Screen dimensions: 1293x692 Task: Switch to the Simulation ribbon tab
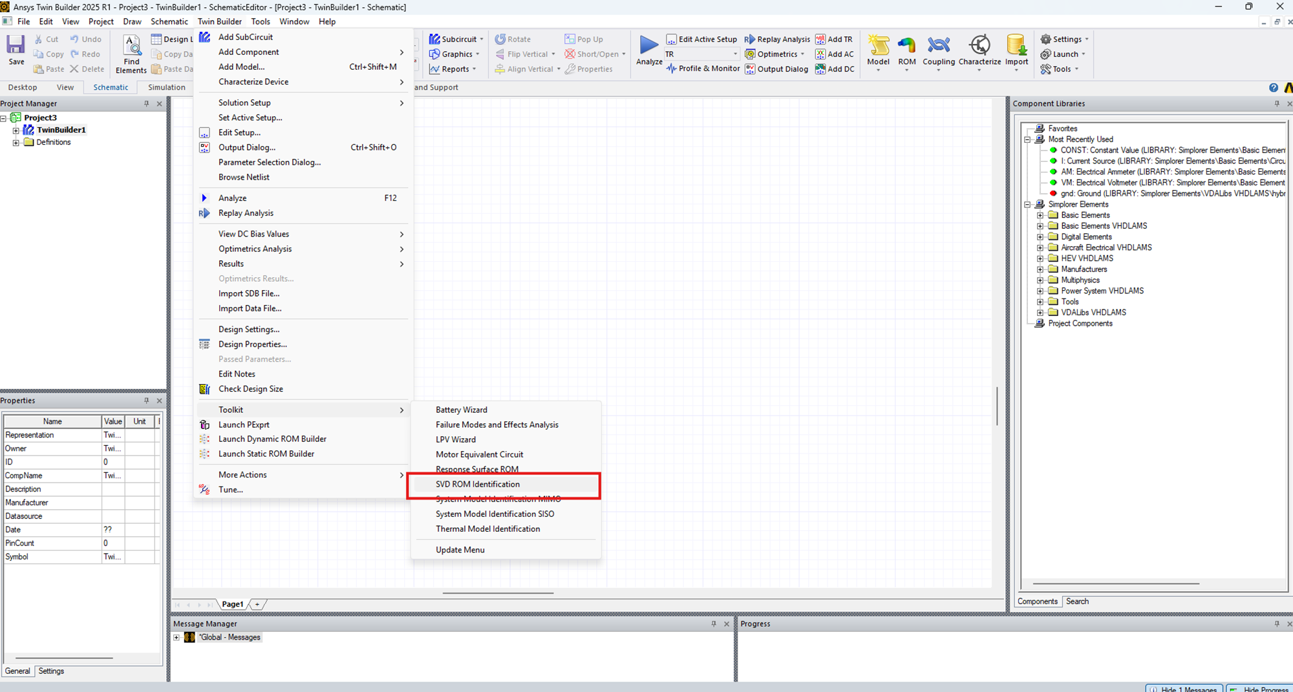click(166, 88)
